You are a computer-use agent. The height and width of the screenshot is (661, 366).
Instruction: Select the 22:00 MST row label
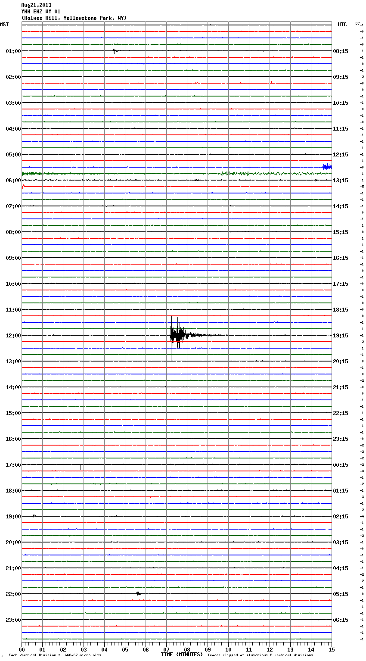13,594
